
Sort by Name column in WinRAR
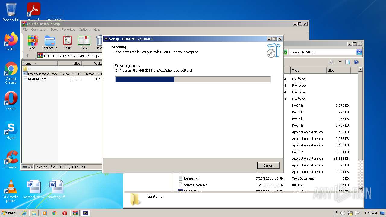pos(40,64)
